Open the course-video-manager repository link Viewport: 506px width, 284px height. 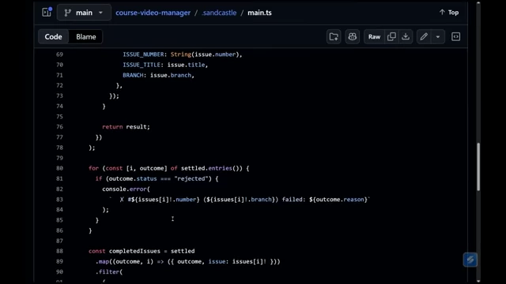click(153, 13)
